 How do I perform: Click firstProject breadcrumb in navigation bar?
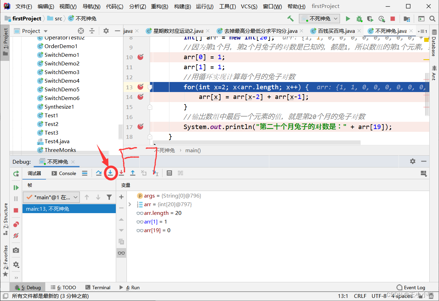[x=23, y=19]
